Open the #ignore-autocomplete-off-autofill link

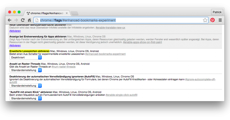pyautogui.click(x=200, y=79)
